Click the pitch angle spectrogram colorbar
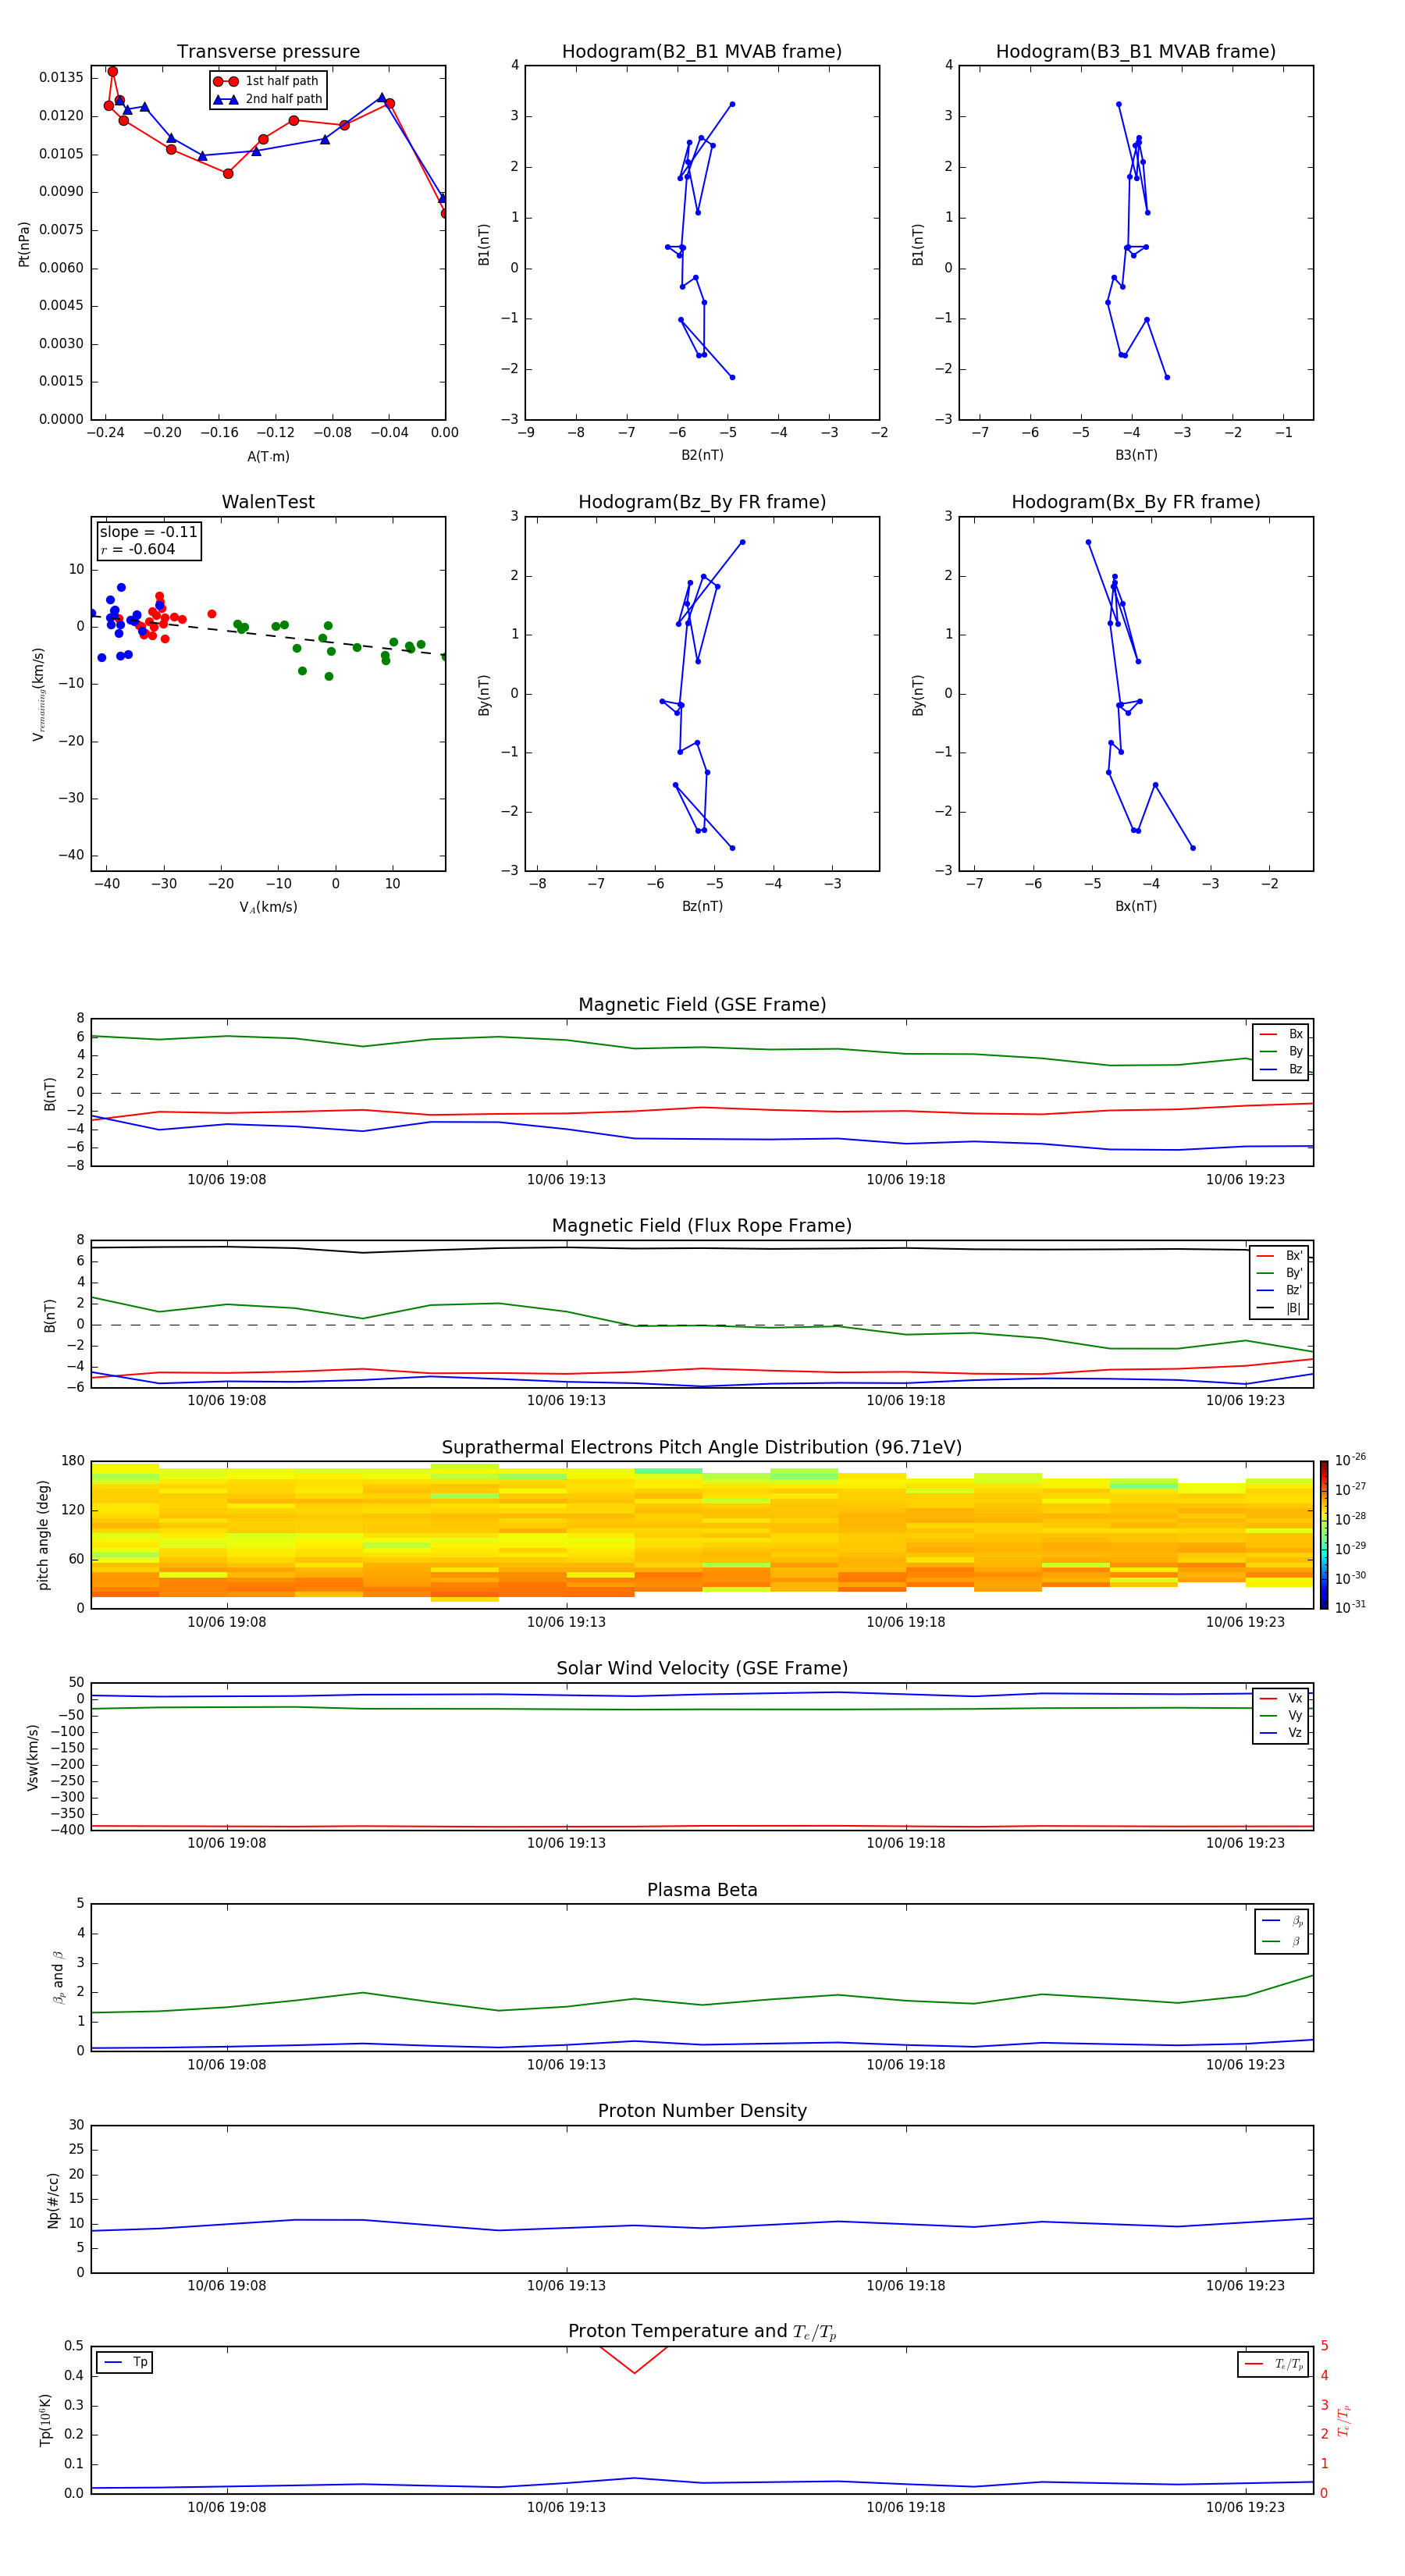Screen dimensions: 1405x2576 tap(1324, 1535)
